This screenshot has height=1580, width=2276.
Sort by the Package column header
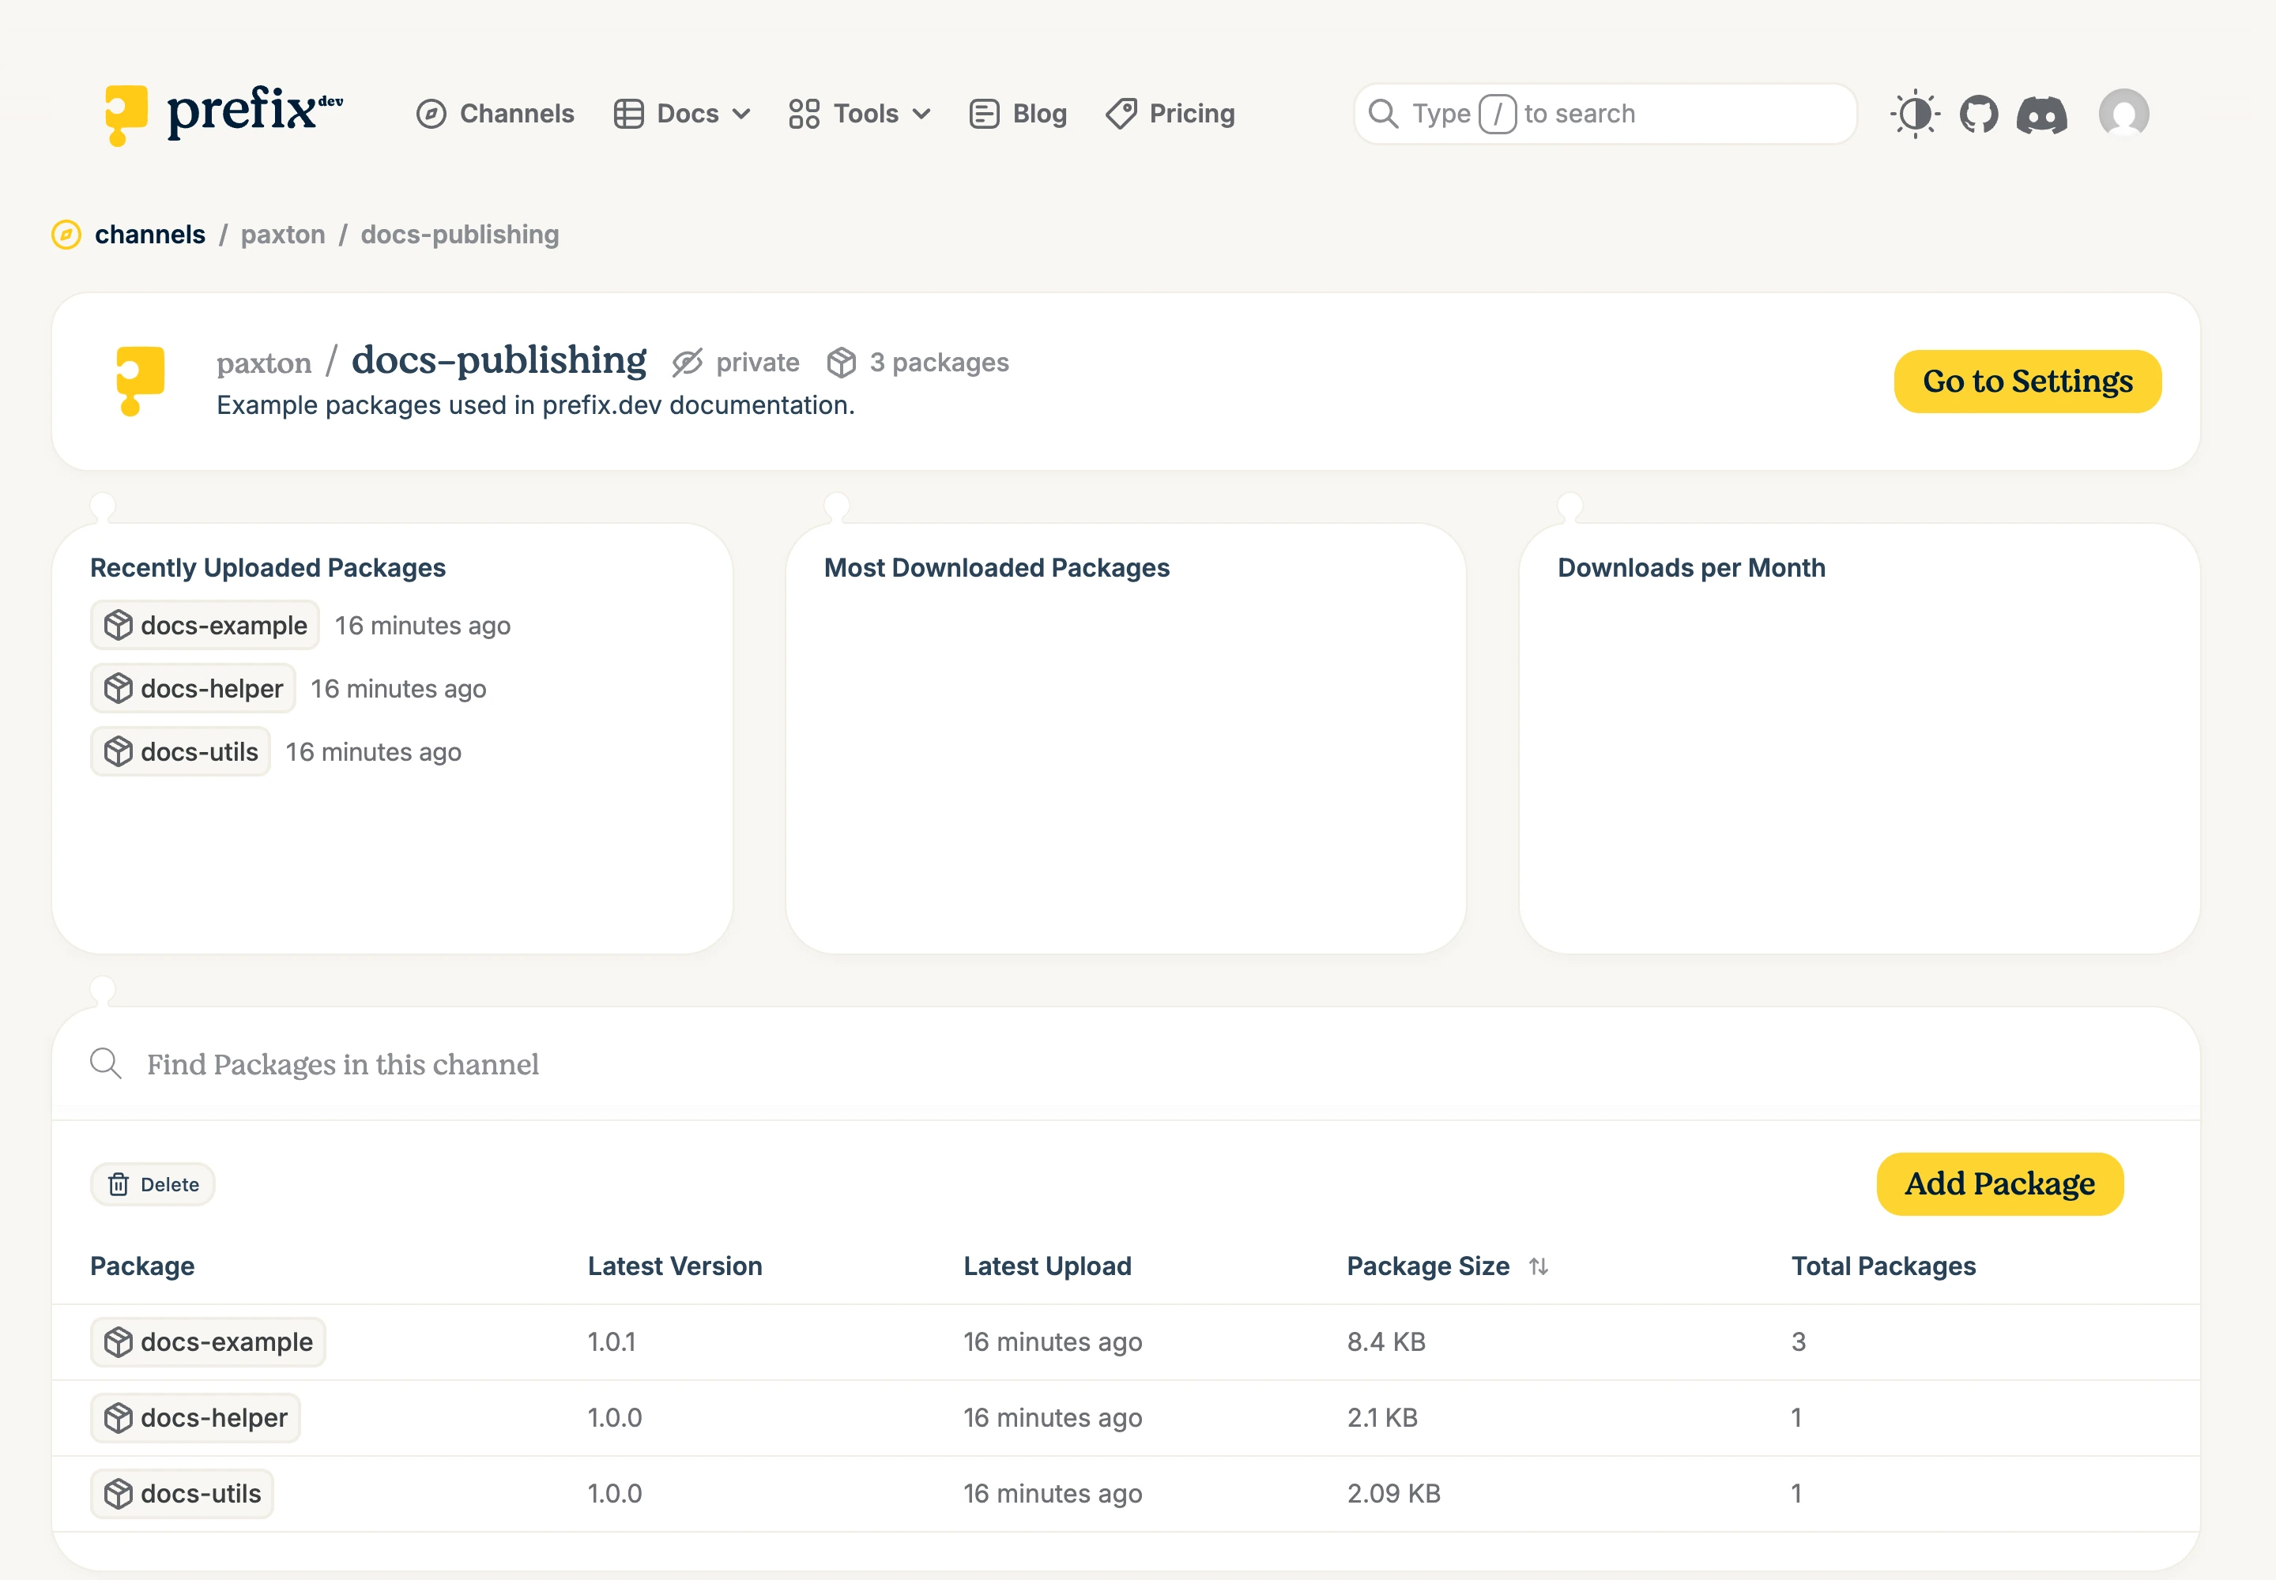[x=142, y=1266]
